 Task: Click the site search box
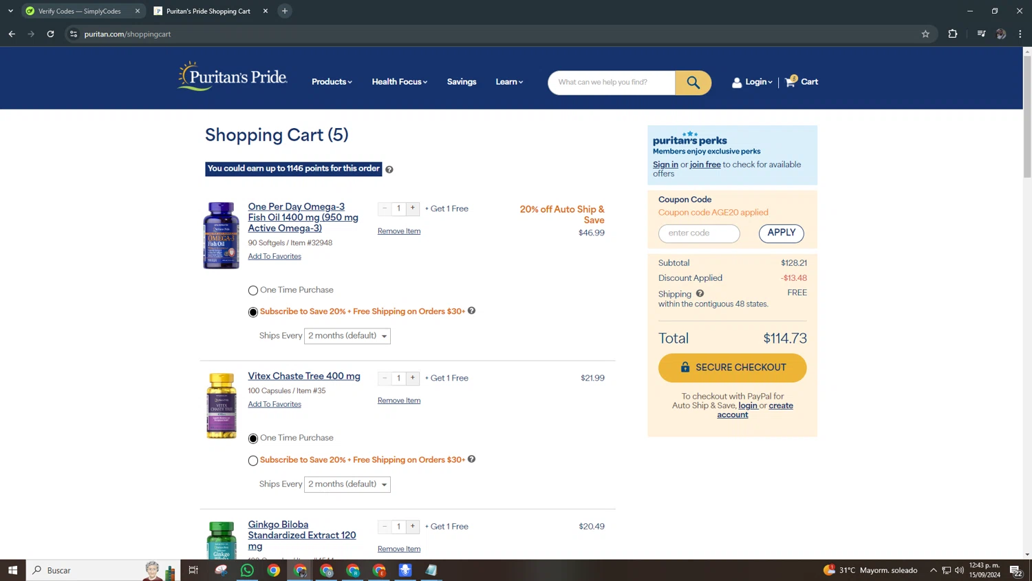point(612,83)
